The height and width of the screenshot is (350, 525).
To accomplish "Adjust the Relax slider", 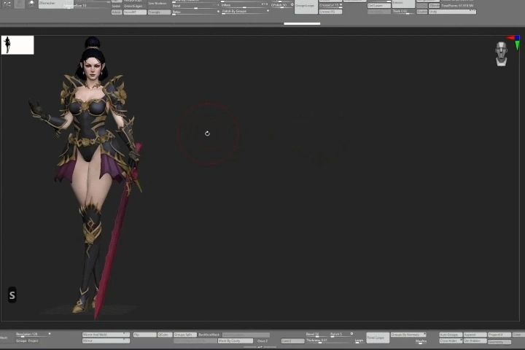I will coord(195,12).
